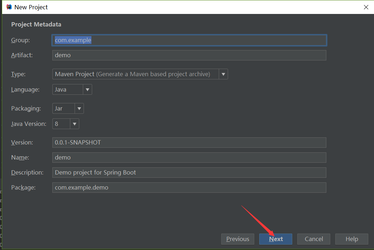Expand the Language dropdown arrow
Viewport: 374px width, 250px height.
point(87,90)
